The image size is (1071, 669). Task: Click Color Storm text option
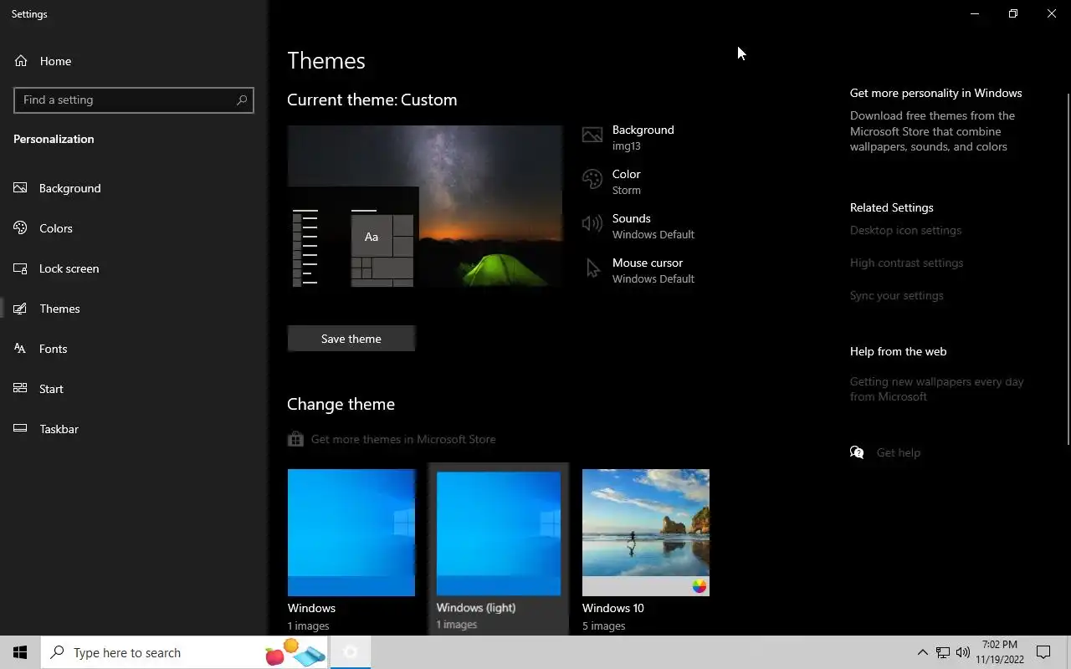point(626,181)
